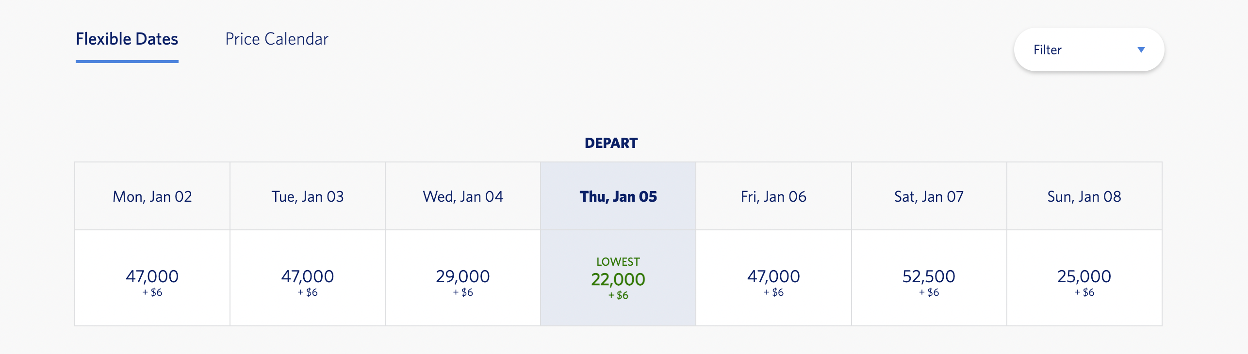Select the Wed, Jan 04 date header
Viewport: 1248px width, 354px height.
[463, 196]
